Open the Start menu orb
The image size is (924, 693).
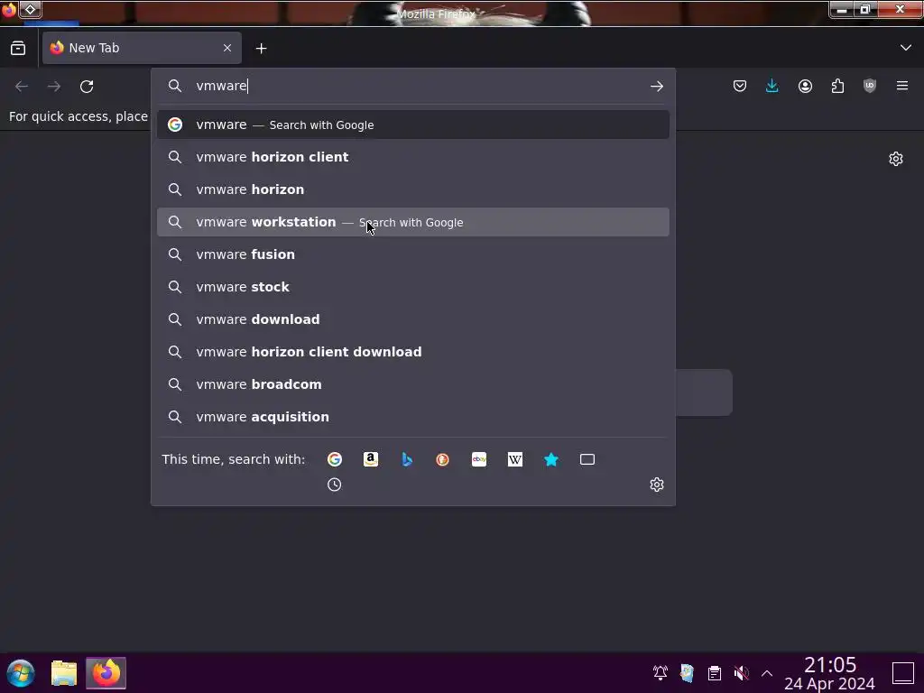tap(21, 673)
